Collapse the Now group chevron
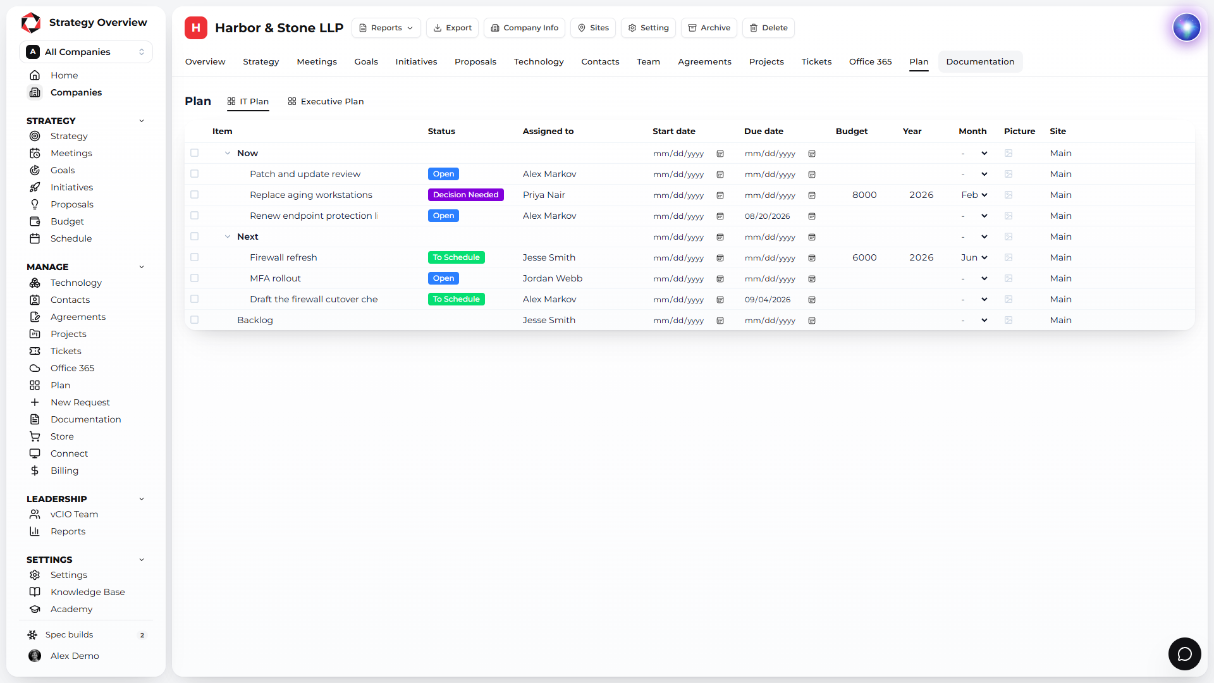1214x683 pixels. (228, 153)
